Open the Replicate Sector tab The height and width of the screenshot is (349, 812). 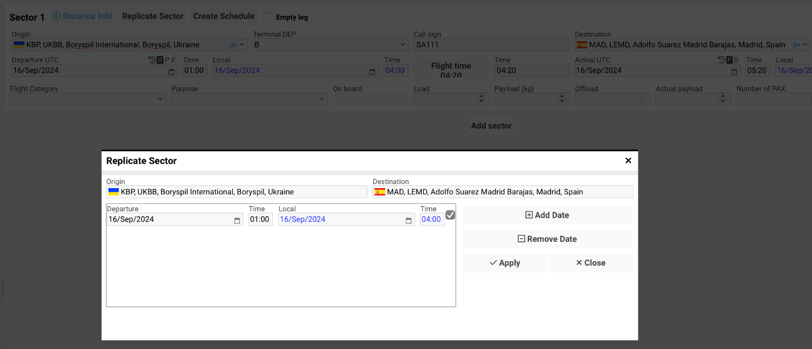click(x=152, y=16)
